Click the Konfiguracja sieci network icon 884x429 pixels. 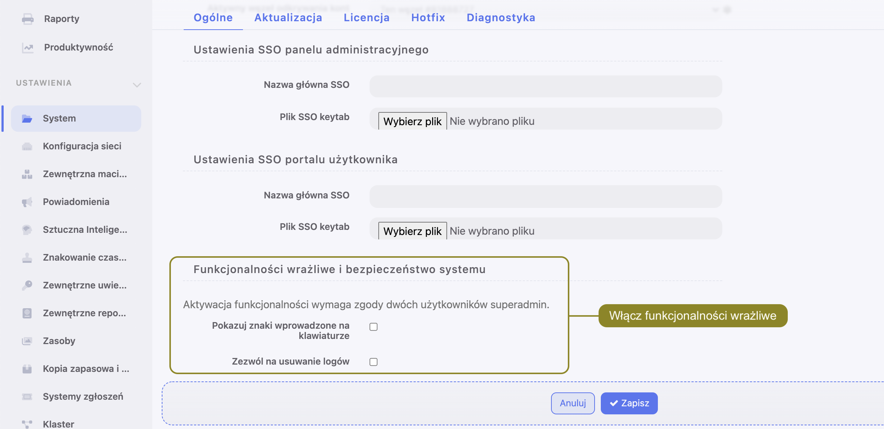pos(27,146)
